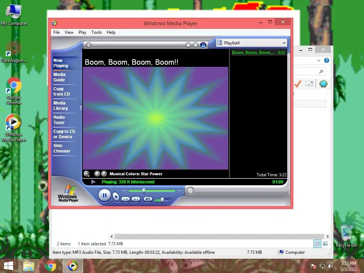Open Action Center flag in tray
Image resolution: width=364 pixels, height=273 pixels.
(x=314, y=266)
